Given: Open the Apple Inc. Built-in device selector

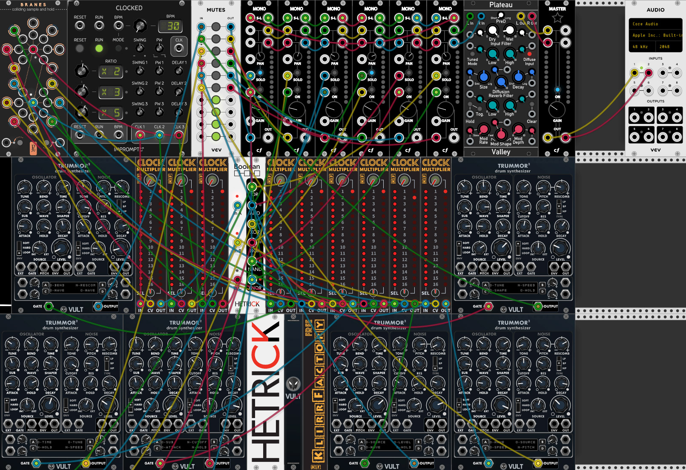Looking at the screenshot, I should (656, 35).
